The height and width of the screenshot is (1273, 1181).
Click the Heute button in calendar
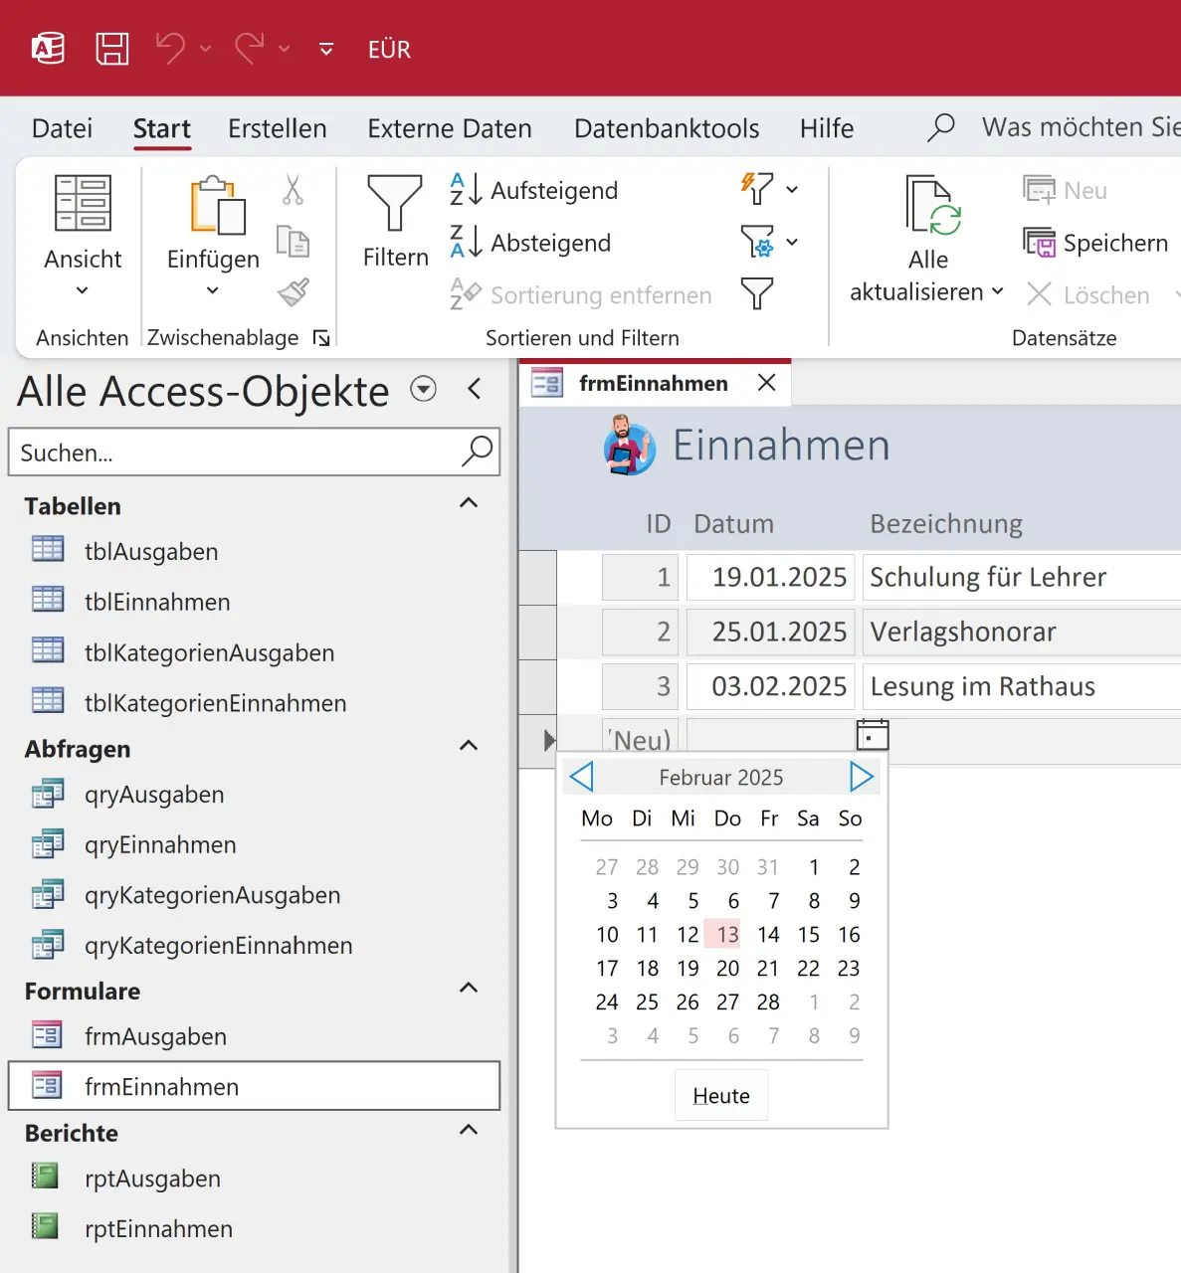721,1095
